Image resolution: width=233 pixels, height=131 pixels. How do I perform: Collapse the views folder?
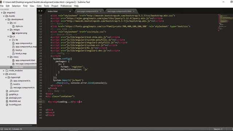[8, 57]
